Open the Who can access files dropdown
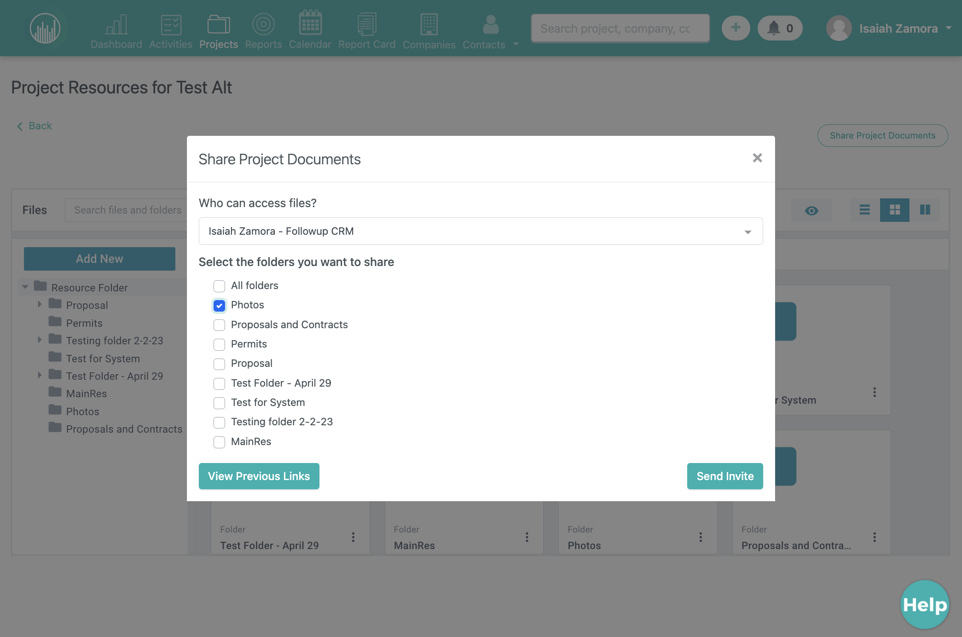Screen dimensions: 962x637 481,231
